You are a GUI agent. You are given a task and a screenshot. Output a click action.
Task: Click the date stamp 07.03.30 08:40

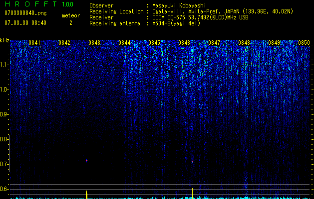25,23
